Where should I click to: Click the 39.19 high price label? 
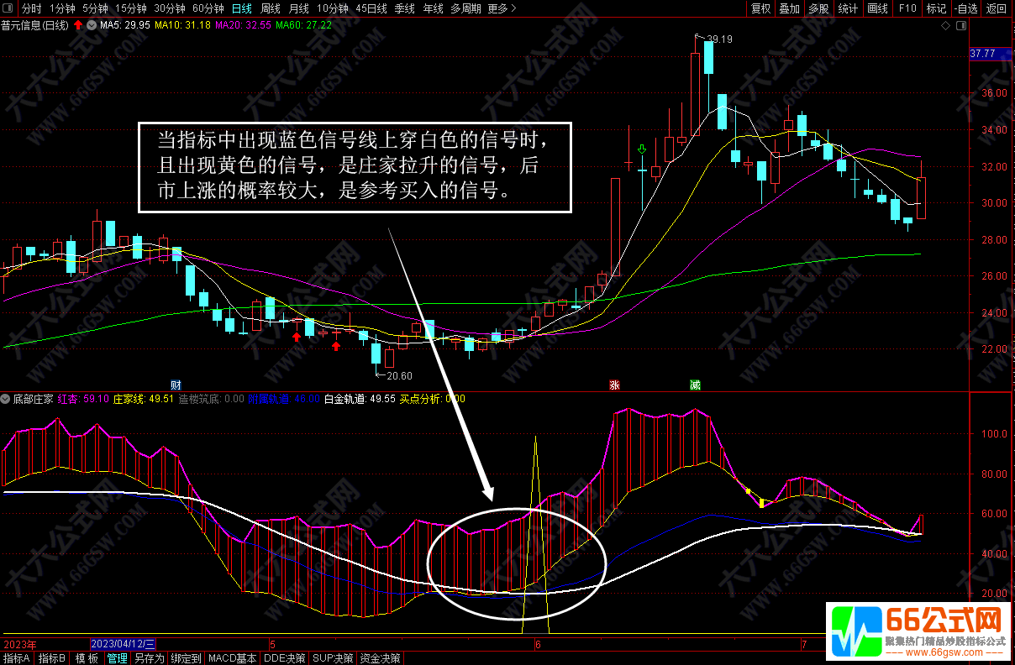tap(719, 39)
